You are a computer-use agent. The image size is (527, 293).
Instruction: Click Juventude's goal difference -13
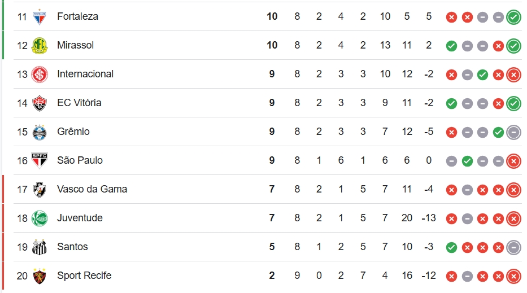[429, 218]
